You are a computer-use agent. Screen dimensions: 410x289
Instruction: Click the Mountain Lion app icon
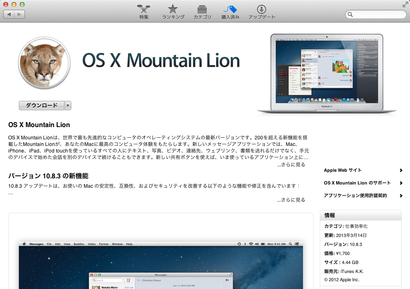tap(44, 63)
